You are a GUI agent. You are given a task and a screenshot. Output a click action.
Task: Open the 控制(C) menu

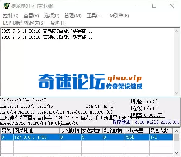coord(11,16)
